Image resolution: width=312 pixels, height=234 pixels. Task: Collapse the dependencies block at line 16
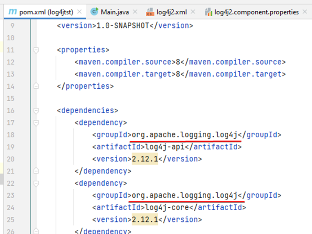[36, 111]
